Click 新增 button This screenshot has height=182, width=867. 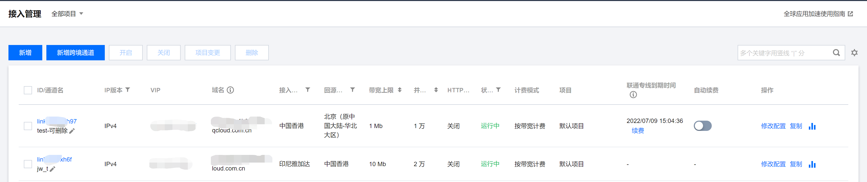[x=25, y=53]
